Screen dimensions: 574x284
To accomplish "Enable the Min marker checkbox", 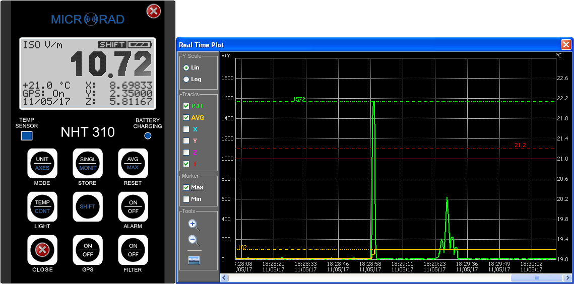I will tap(186, 199).
